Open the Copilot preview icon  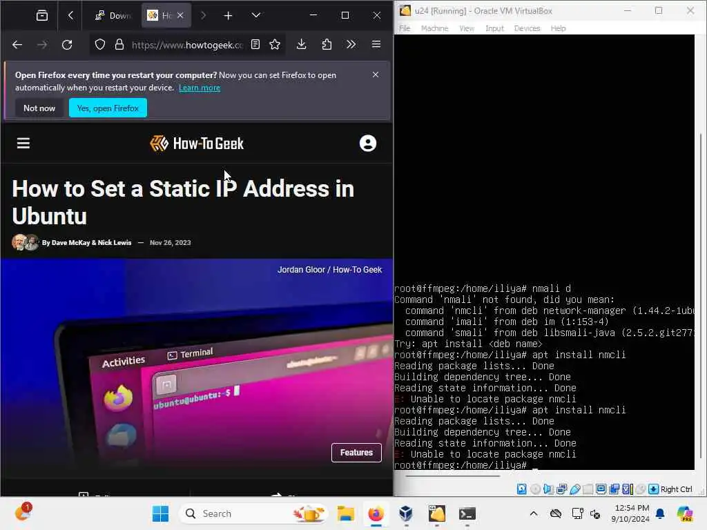point(685,513)
